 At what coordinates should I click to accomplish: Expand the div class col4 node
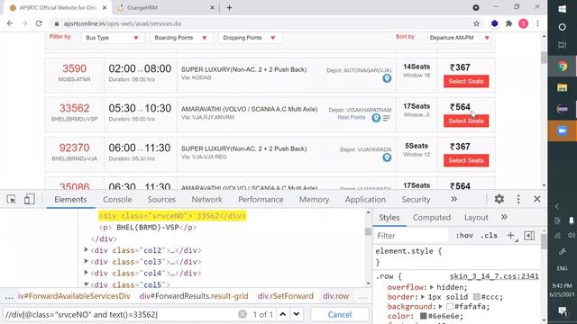click(87, 273)
